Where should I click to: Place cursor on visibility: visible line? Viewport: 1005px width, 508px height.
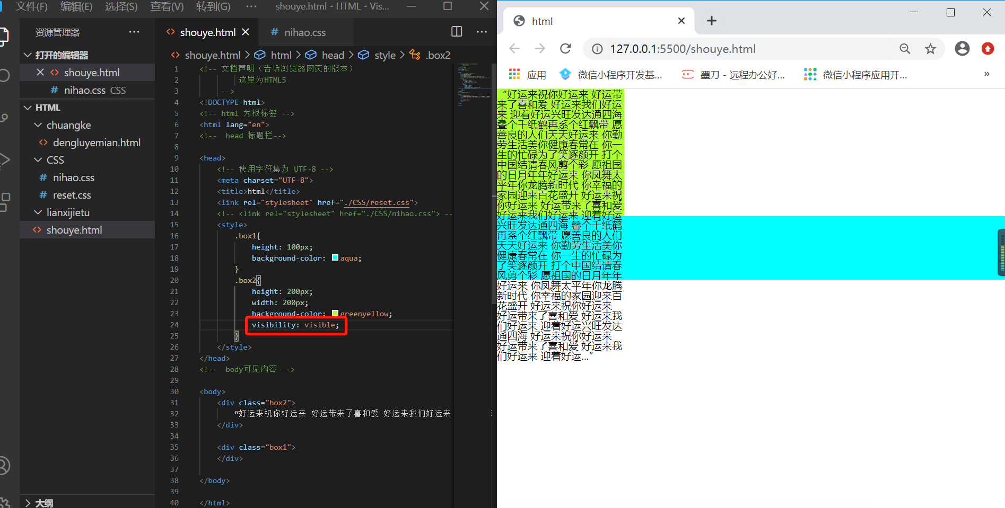[x=295, y=325]
